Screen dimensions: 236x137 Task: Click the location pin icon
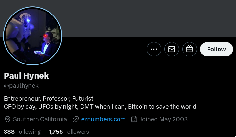coord(7,119)
